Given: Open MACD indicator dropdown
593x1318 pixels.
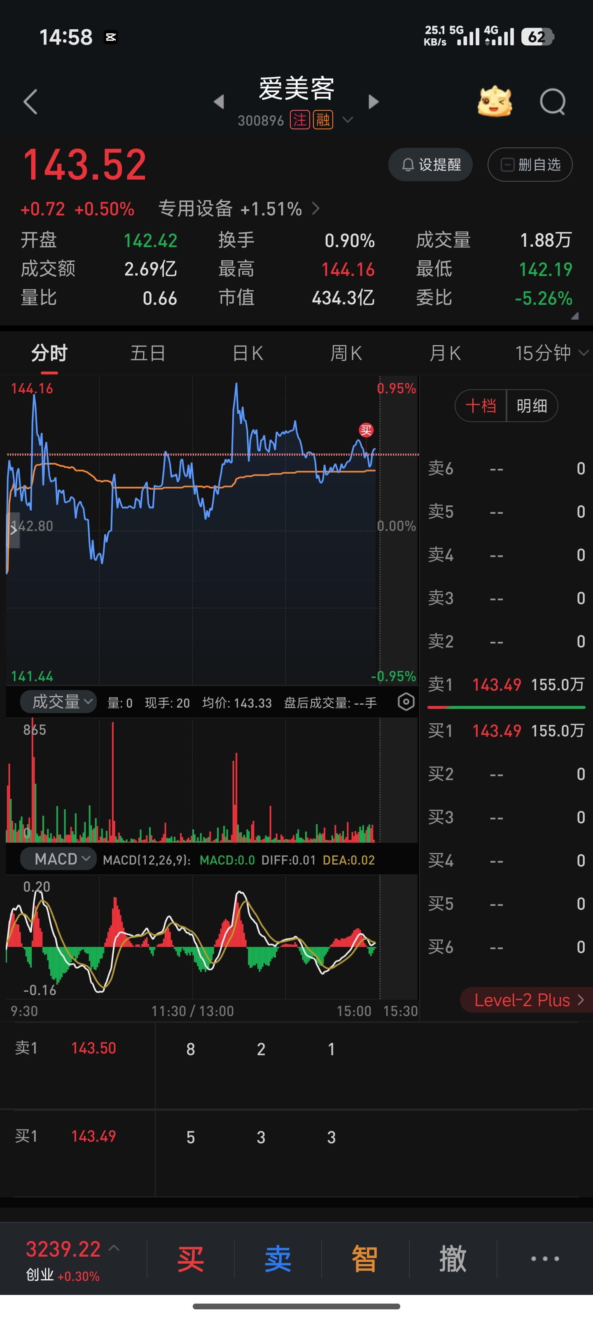Looking at the screenshot, I should pyautogui.click(x=58, y=859).
